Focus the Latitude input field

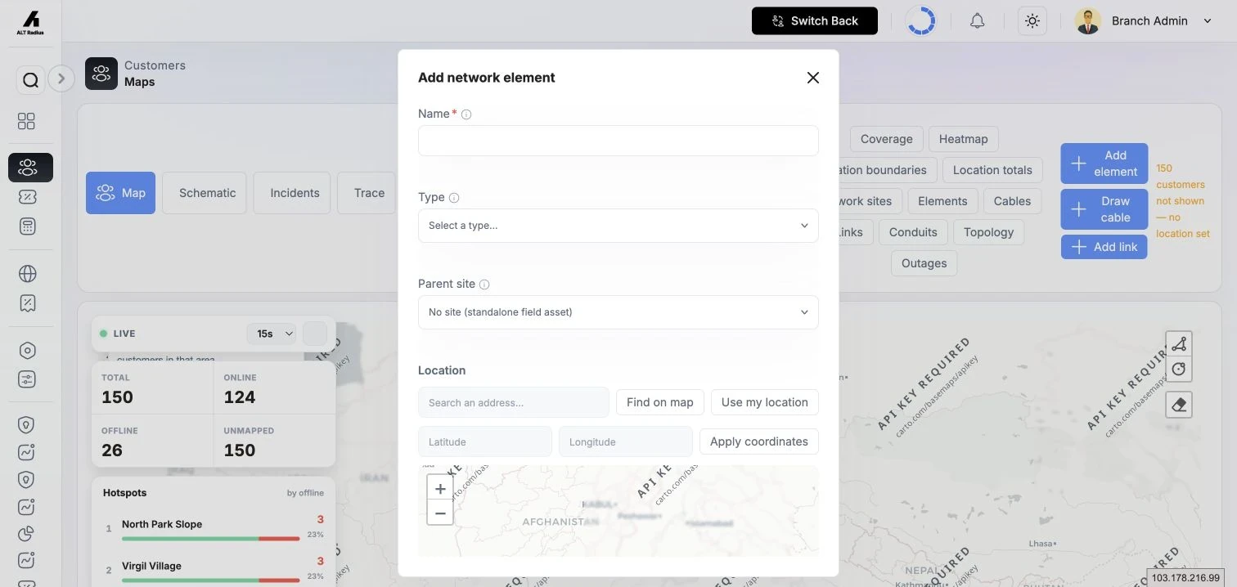click(485, 441)
